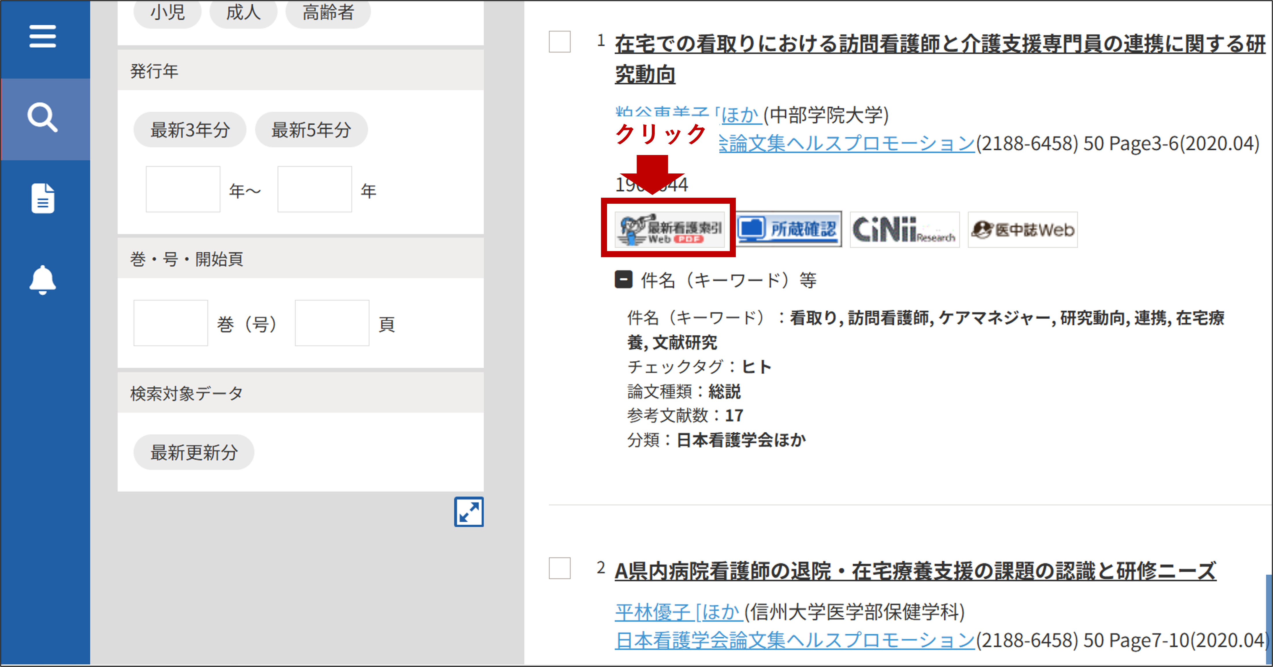This screenshot has width=1273, height=667.
Task: Select the search magnifier icon in the sidebar
Action: (42, 117)
